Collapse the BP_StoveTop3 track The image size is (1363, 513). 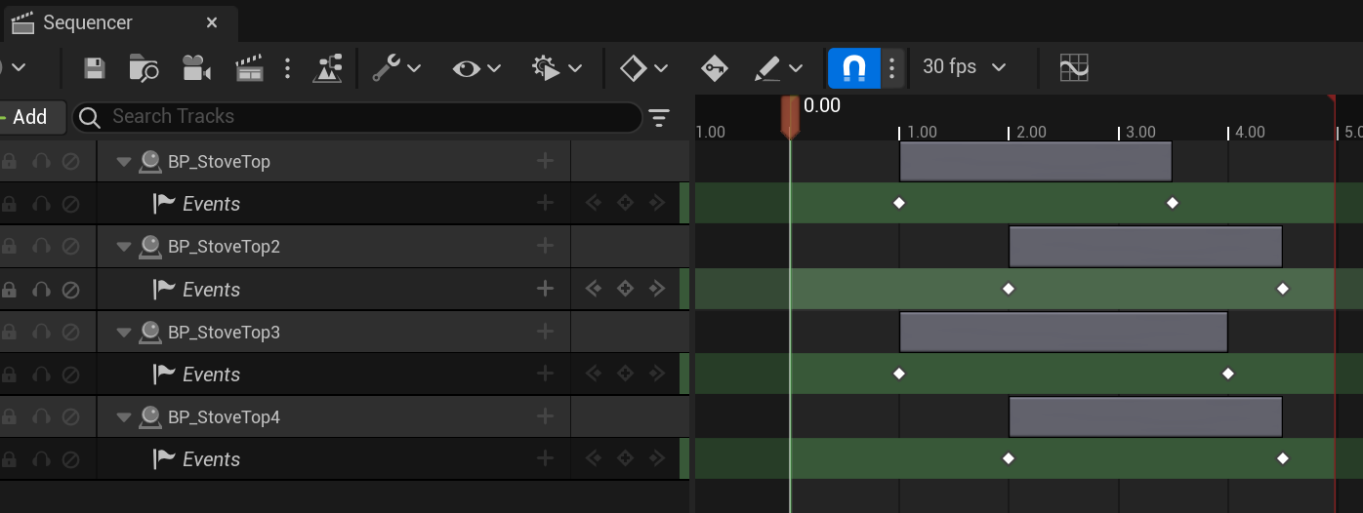point(124,333)
